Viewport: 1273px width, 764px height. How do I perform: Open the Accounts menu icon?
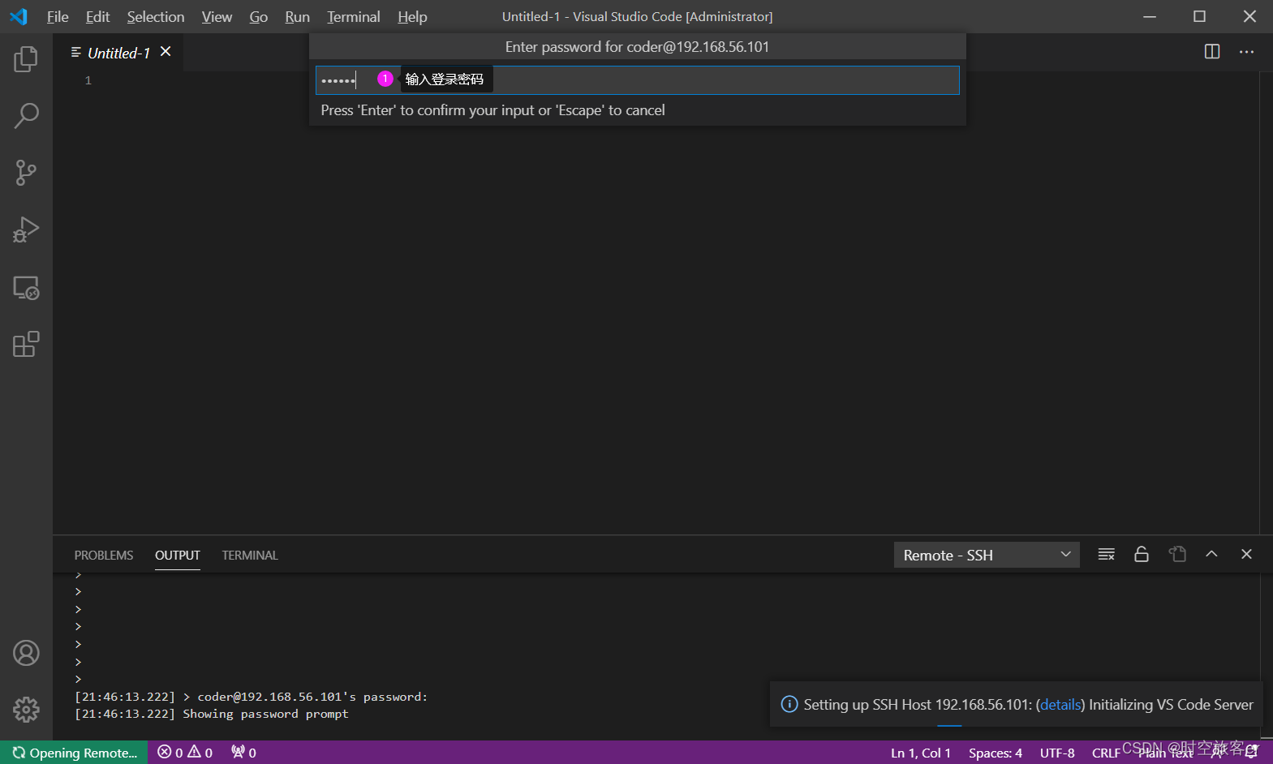(26, 653)
